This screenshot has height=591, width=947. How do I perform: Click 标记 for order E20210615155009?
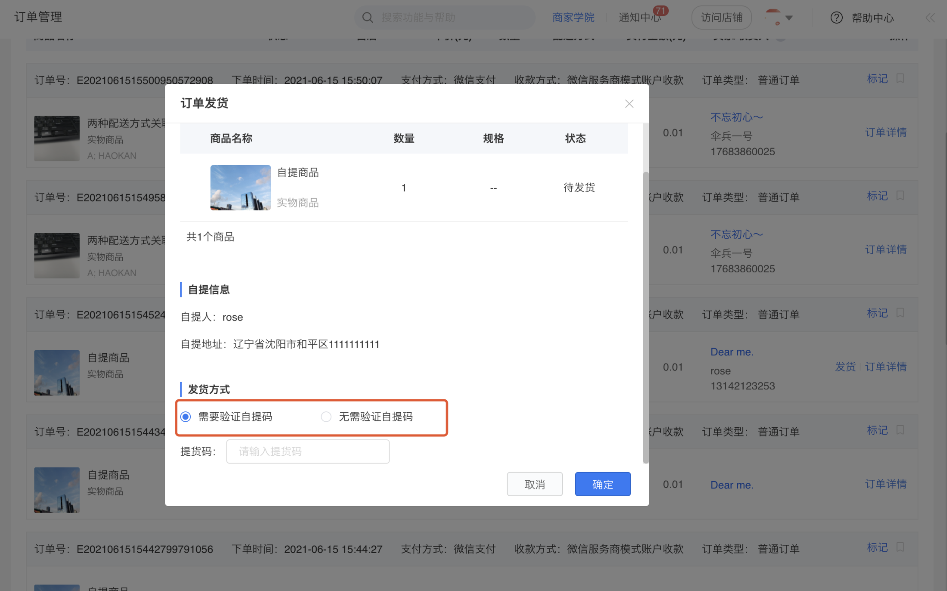tap(877, 79)
